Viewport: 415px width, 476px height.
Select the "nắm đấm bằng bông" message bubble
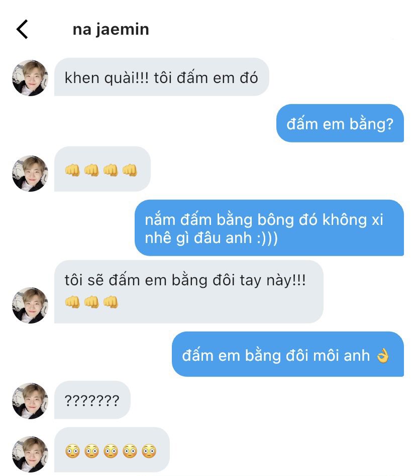[x=269, y=228]
